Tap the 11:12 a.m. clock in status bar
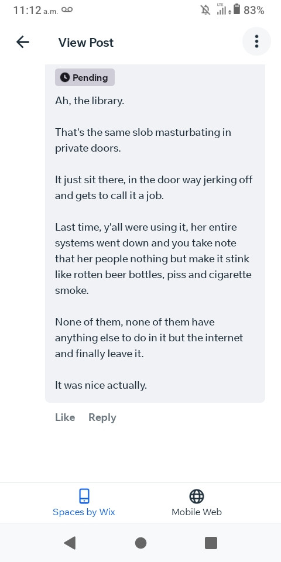Screen dimensions: 281x562 (x=36, y=11)
